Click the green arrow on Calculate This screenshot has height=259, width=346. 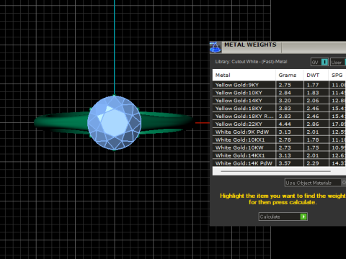point(303,217)
